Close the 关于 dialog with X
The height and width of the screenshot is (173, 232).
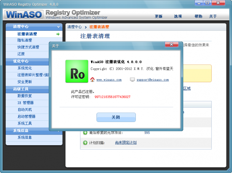(172, 44)
